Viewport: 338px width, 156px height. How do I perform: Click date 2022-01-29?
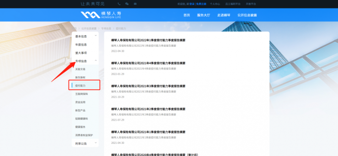[x=118, y=74]
